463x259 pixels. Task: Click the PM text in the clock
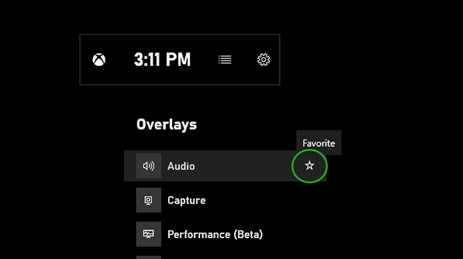click(x=178, y=59)
